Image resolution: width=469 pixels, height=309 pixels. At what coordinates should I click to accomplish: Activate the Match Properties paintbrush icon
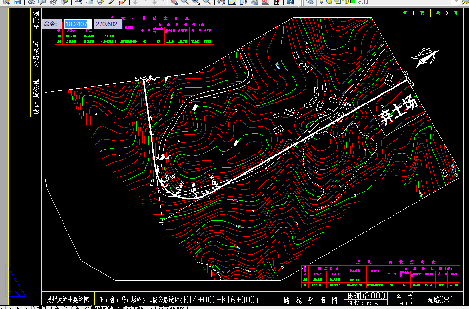pyautogui.click(x=112, y=2)
